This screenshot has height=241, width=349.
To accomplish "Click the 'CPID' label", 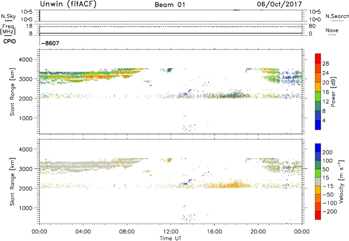I will [x=10, y=41].
